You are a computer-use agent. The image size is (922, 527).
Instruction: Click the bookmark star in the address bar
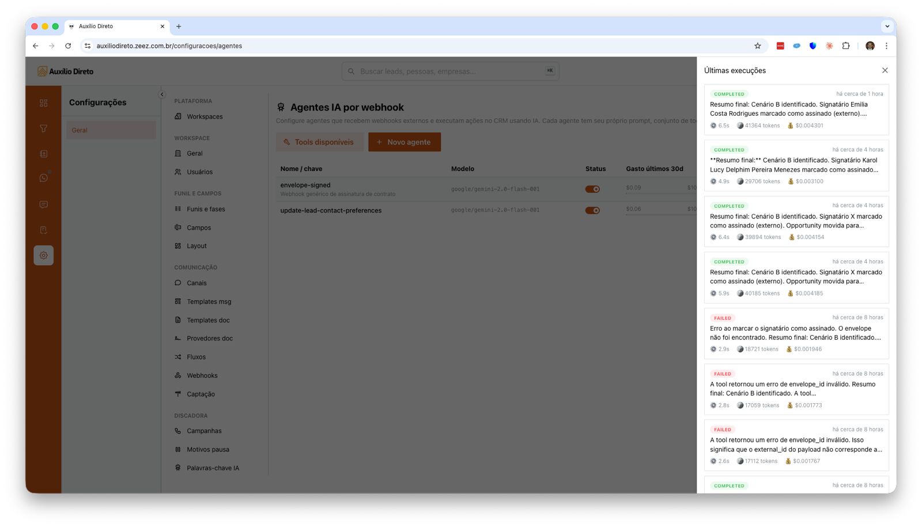(757, 46)
